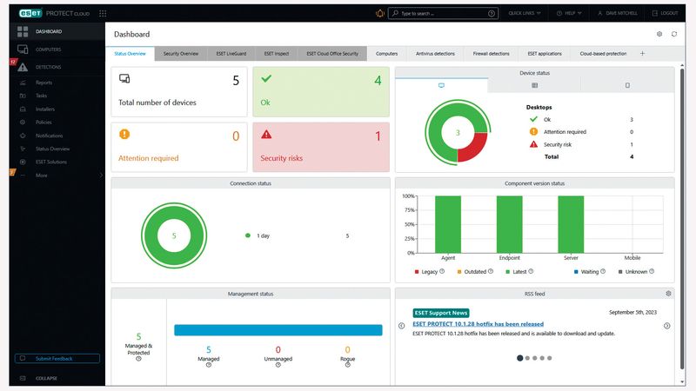Click the Submit Feedback button

[57, 358]
